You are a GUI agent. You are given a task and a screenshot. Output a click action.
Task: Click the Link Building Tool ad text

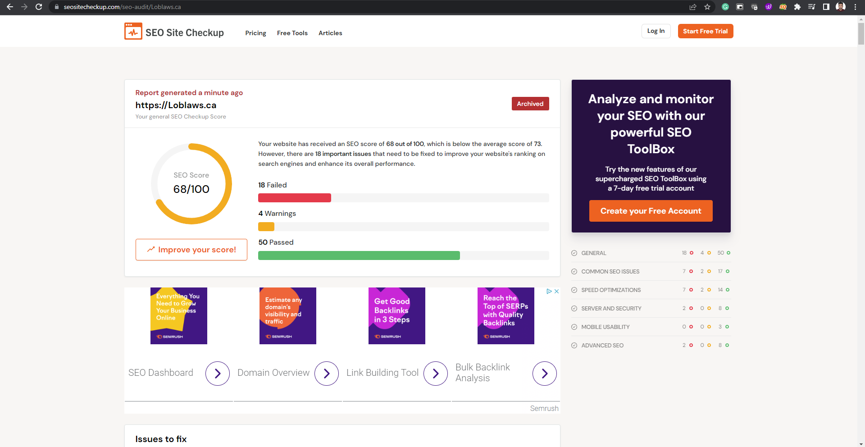point(382,373)
